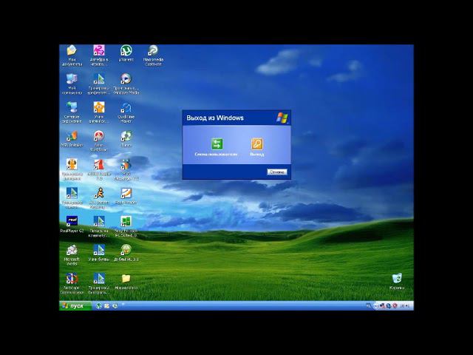Open the language indicator in the taskbar
The image size is (473, 355).
tap(368, 305)
